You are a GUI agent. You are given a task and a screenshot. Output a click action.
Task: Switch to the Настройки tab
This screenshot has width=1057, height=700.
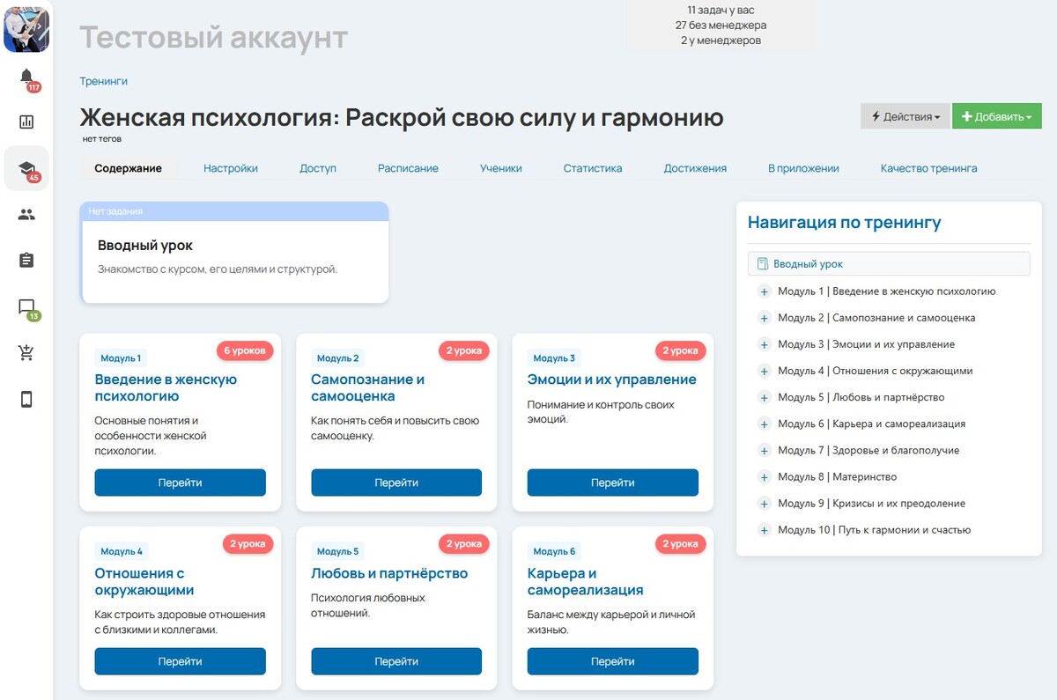point(231,168)
